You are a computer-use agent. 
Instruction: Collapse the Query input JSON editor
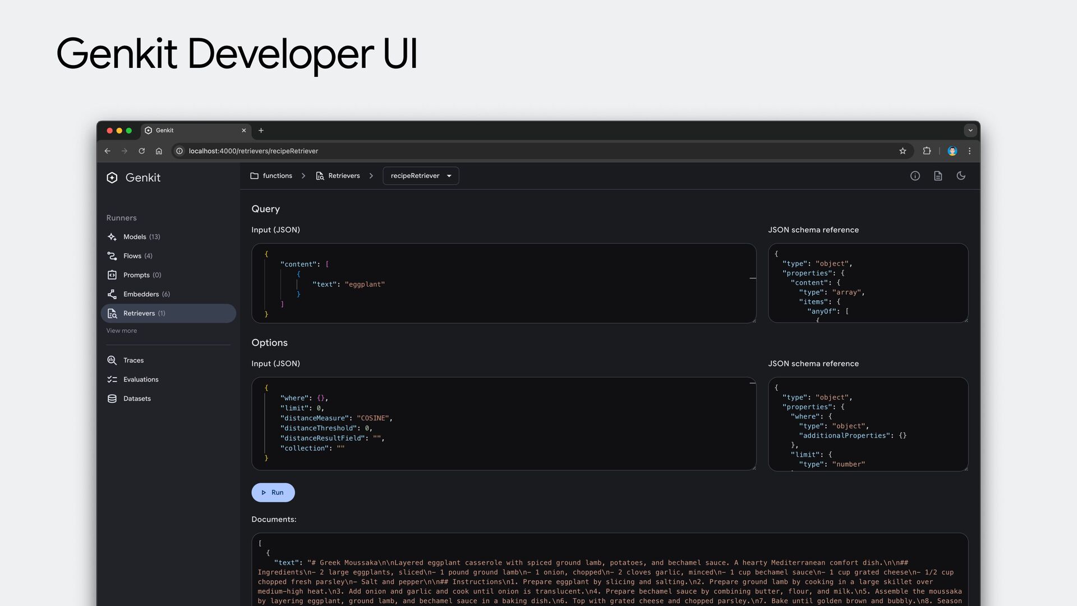coord(753,278)
